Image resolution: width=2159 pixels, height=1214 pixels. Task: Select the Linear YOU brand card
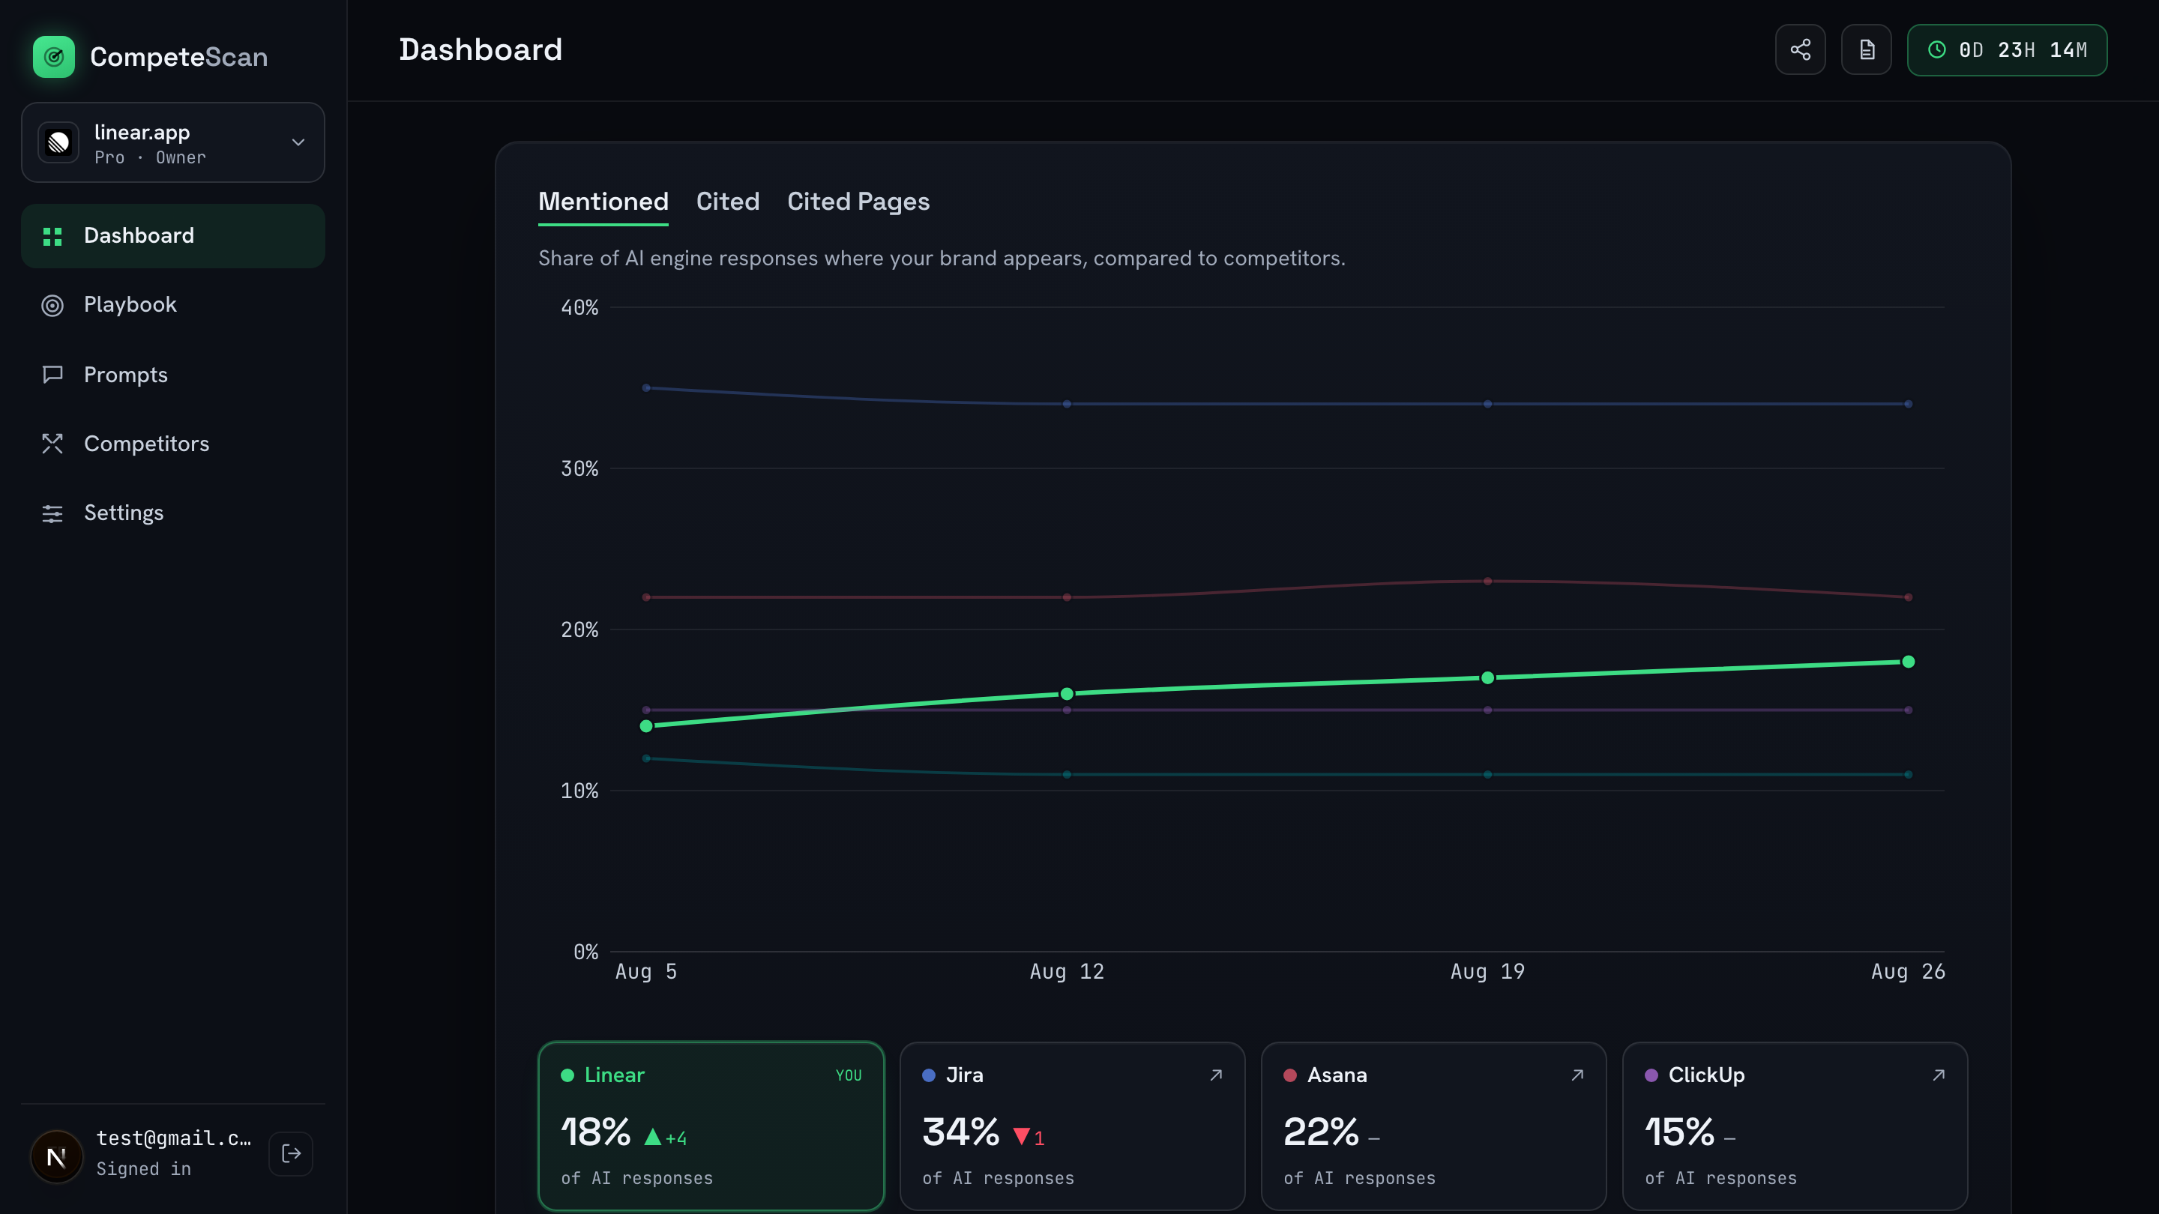[711, 1126]
